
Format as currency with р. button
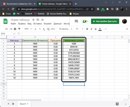[36, 29]
